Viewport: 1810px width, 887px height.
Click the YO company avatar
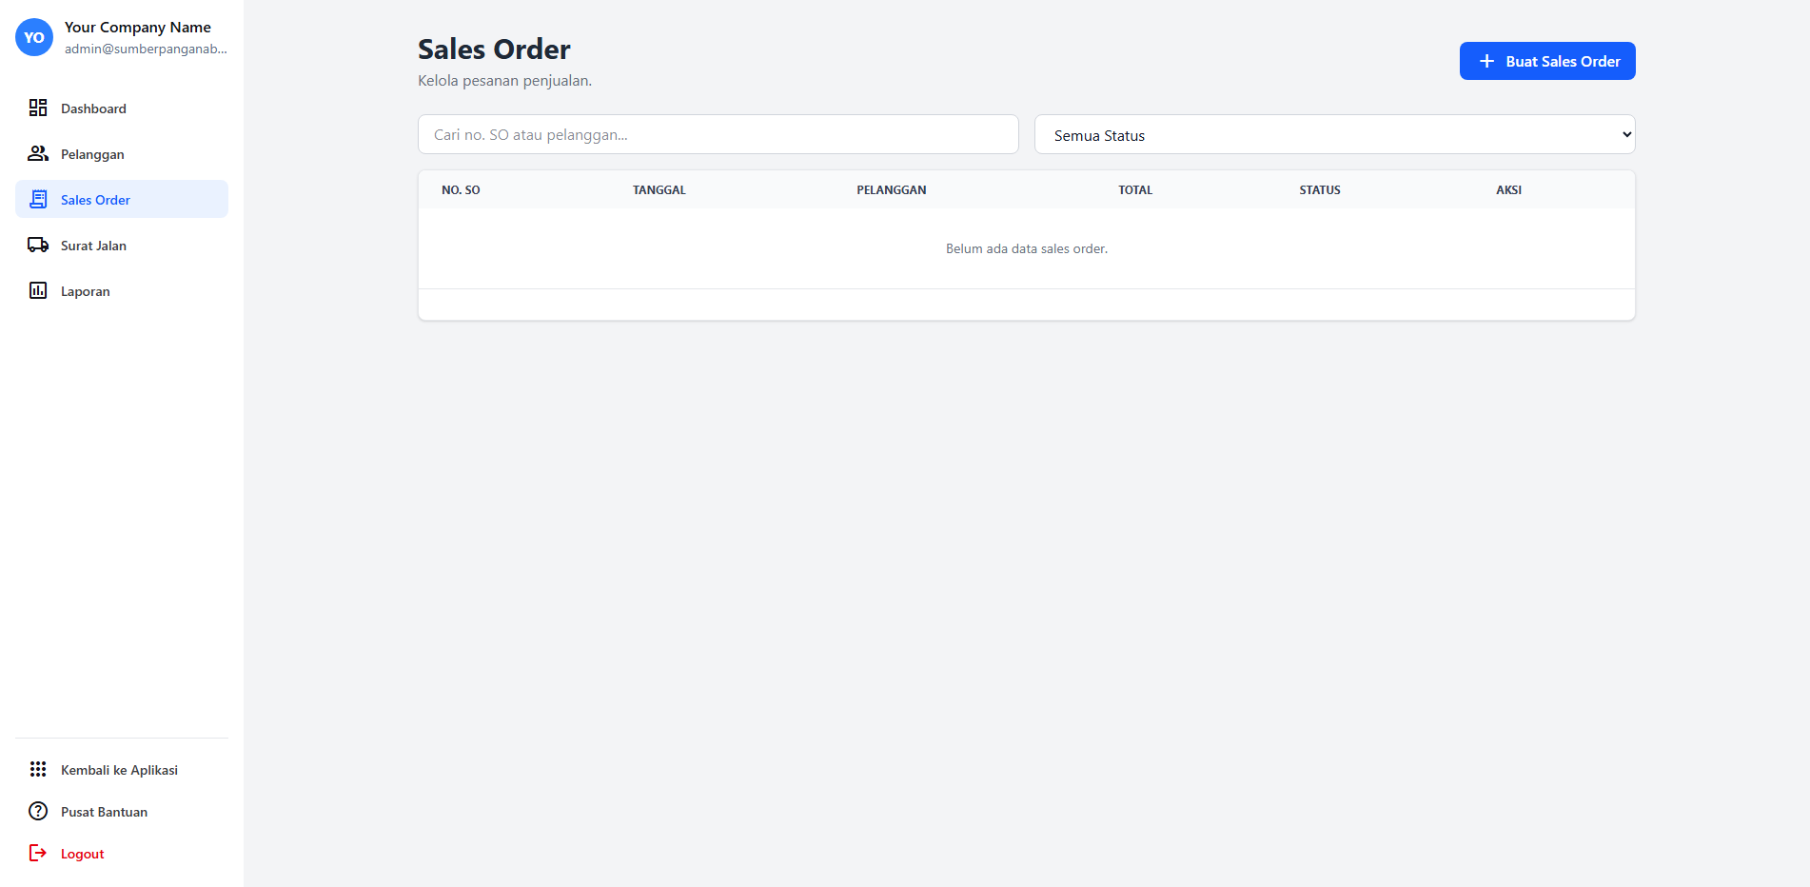[33, 37]
